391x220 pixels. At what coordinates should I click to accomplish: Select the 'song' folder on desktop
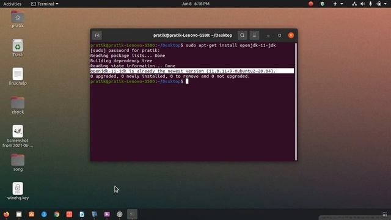pyautogui.click(x=18, y=163)
